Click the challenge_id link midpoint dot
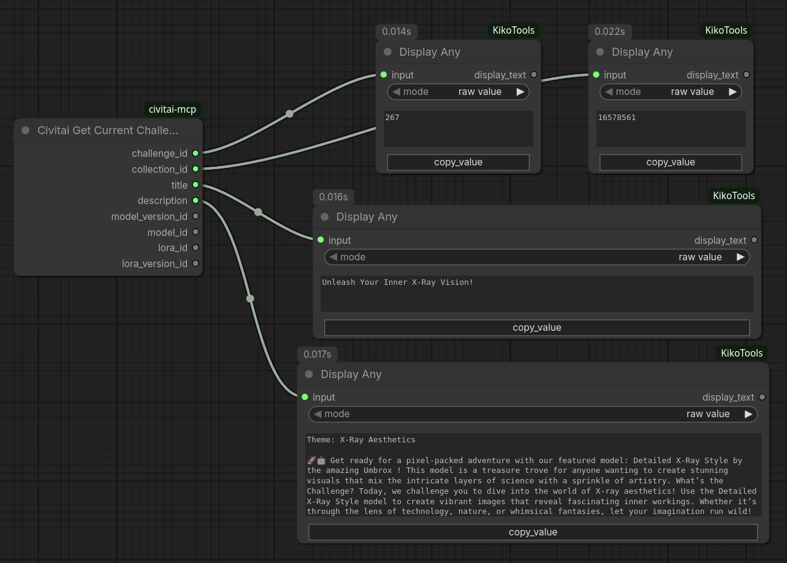 [289, 113]
